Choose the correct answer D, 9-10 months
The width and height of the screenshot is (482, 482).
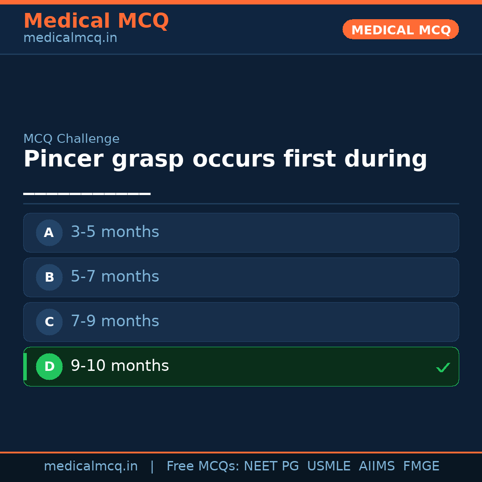point(241,366)
